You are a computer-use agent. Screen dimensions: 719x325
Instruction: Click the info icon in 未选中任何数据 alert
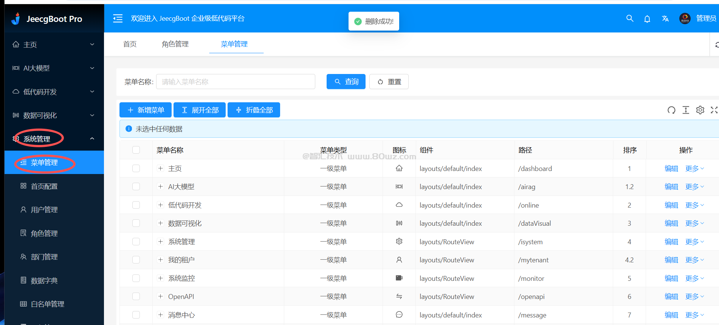click(x=129, y=129)
